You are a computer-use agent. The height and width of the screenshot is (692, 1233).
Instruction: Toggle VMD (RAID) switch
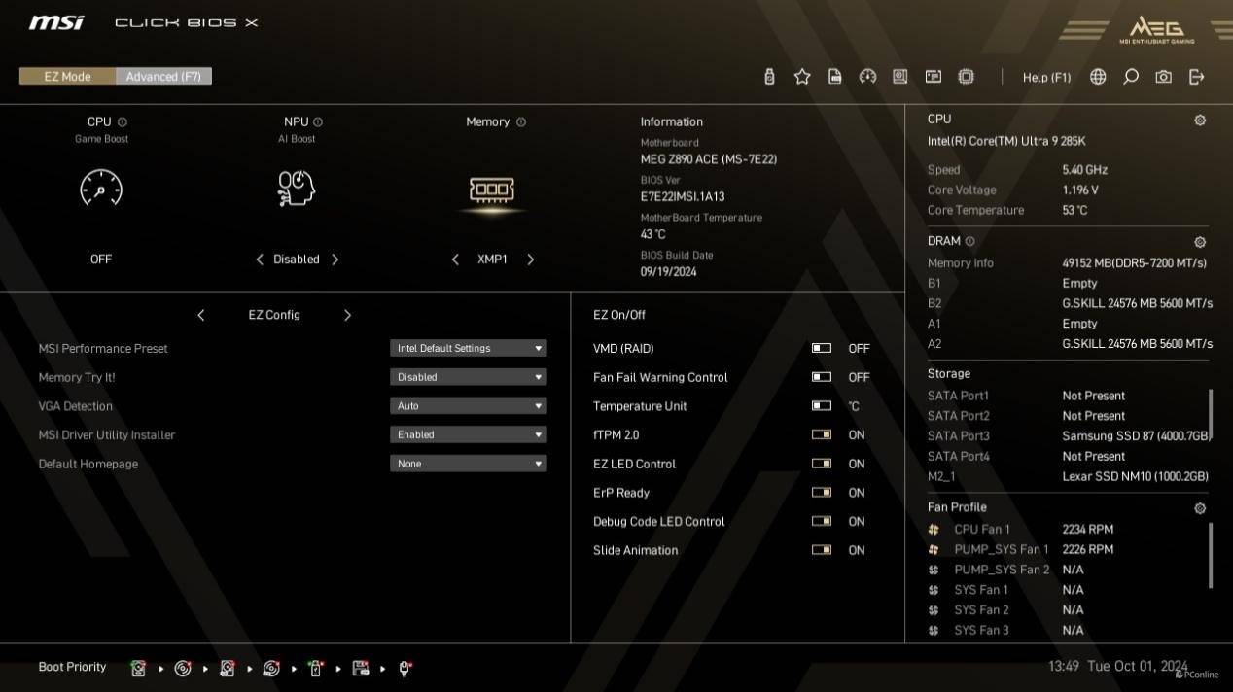click(x=822, y=348)
